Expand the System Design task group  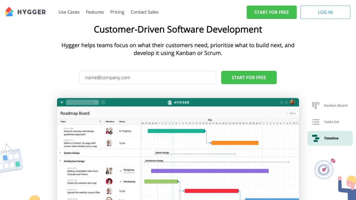[60, 153]
